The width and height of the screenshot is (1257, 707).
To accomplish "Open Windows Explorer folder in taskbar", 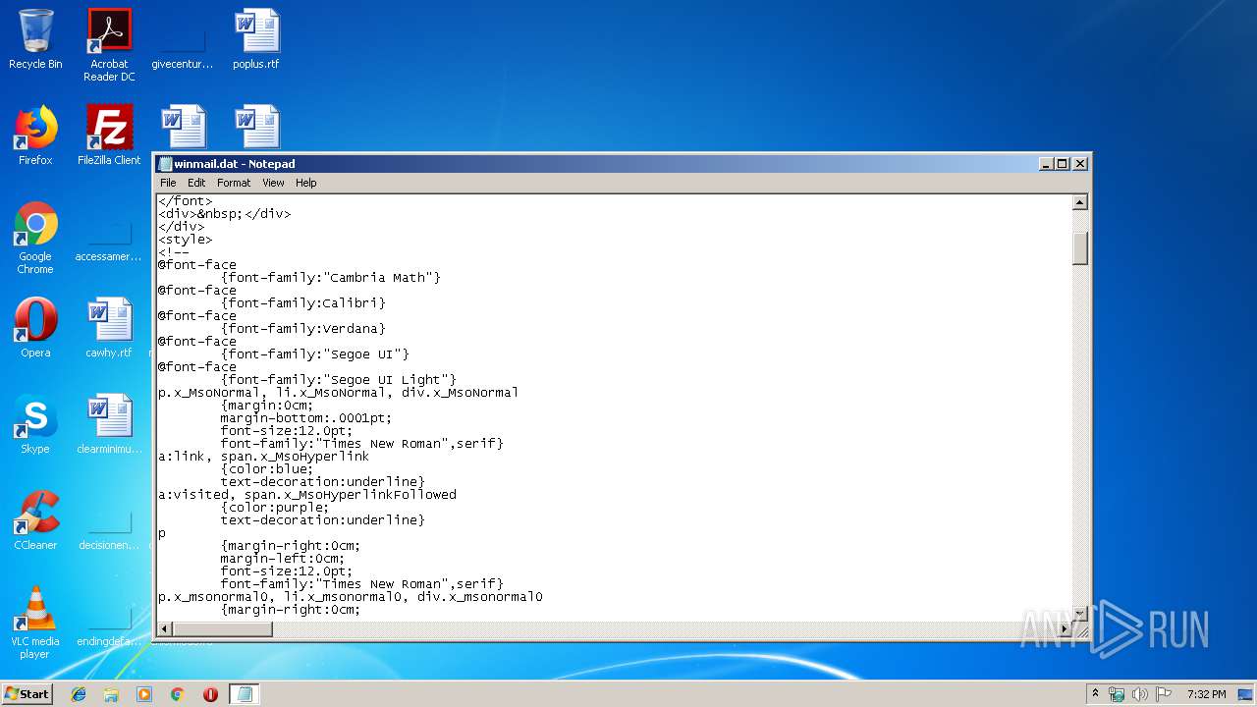I will point(111,694).
